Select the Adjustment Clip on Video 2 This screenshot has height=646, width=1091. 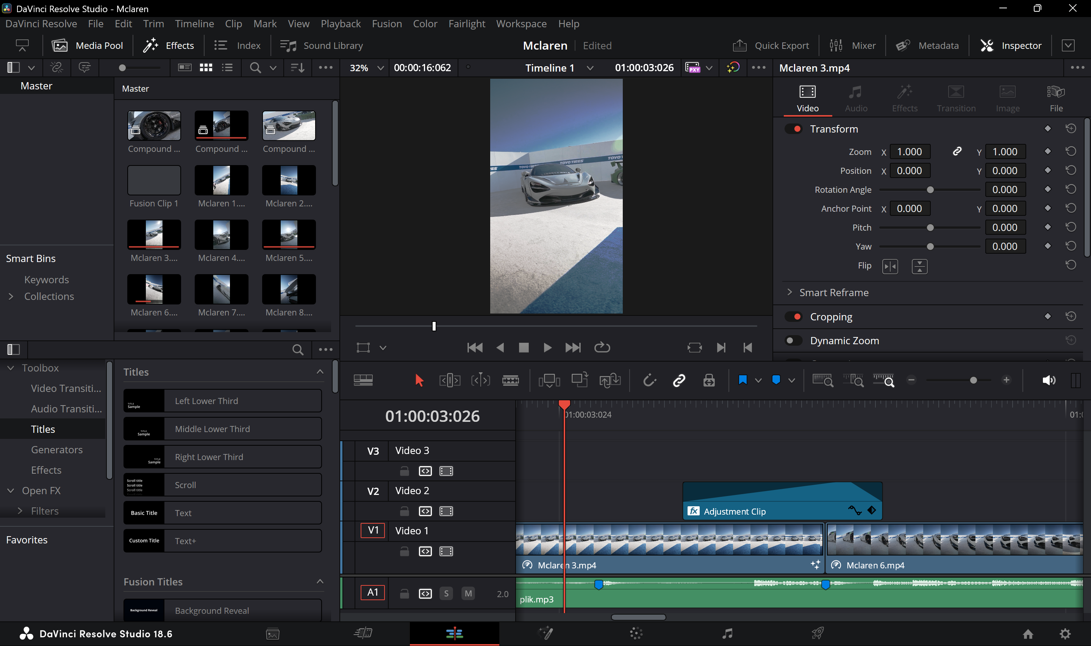click(782, 501)
